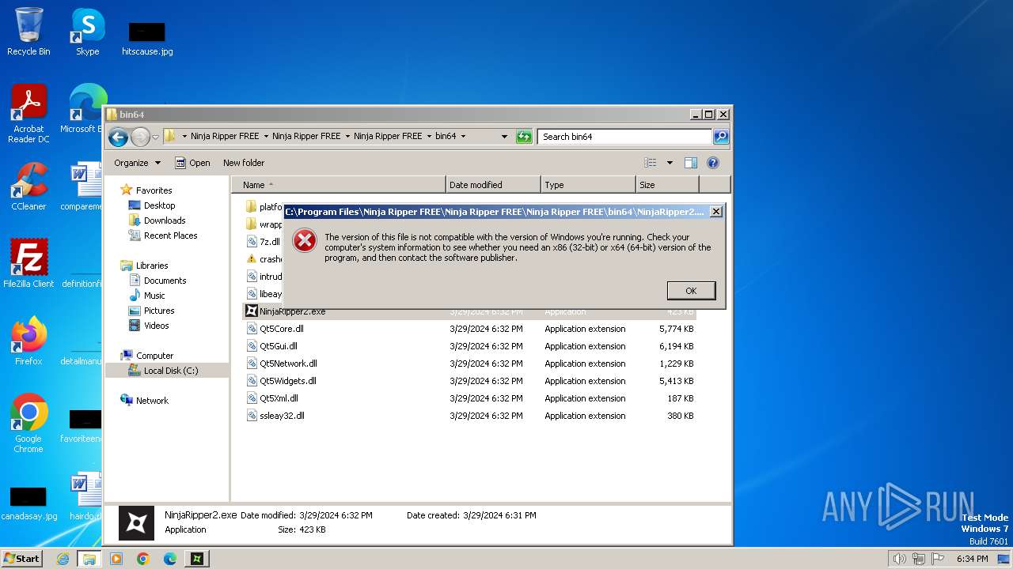
Task: Click the clock showing 6:34 PM
Action: [x=972, y=559]
